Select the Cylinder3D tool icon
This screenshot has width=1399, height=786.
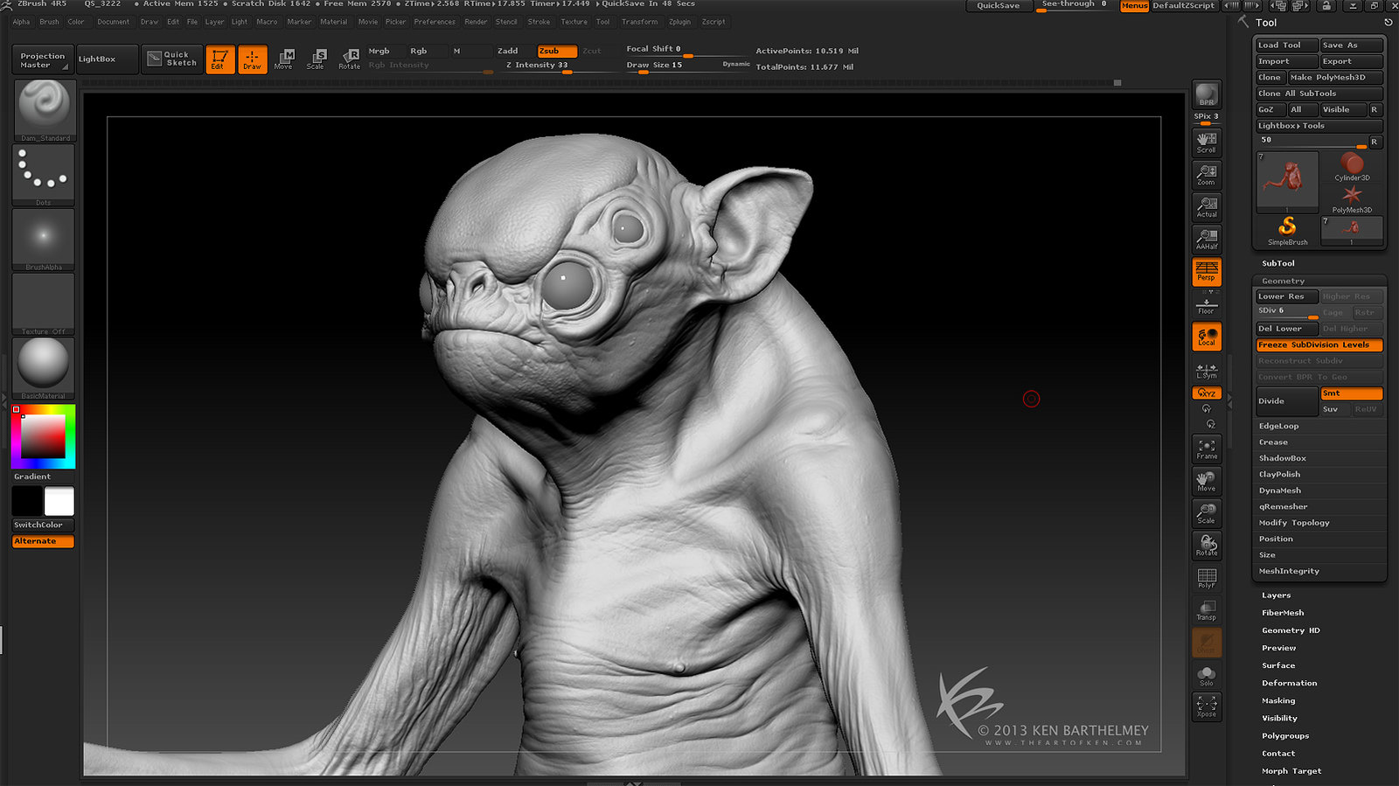coord(1352,167)
